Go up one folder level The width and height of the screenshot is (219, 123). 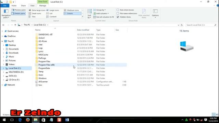15,25
